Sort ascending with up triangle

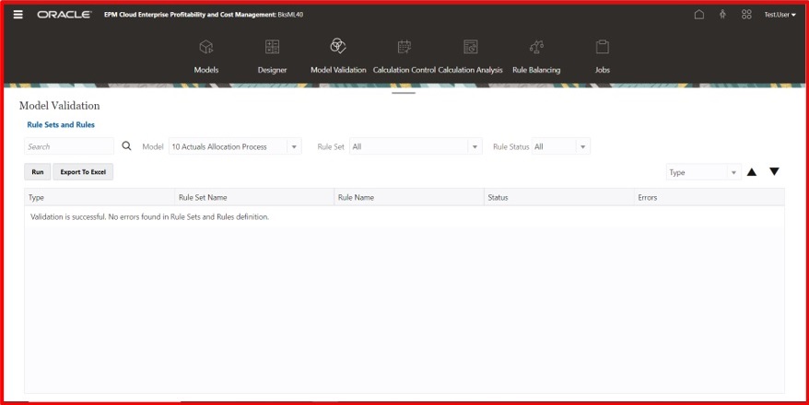(752, 172)
